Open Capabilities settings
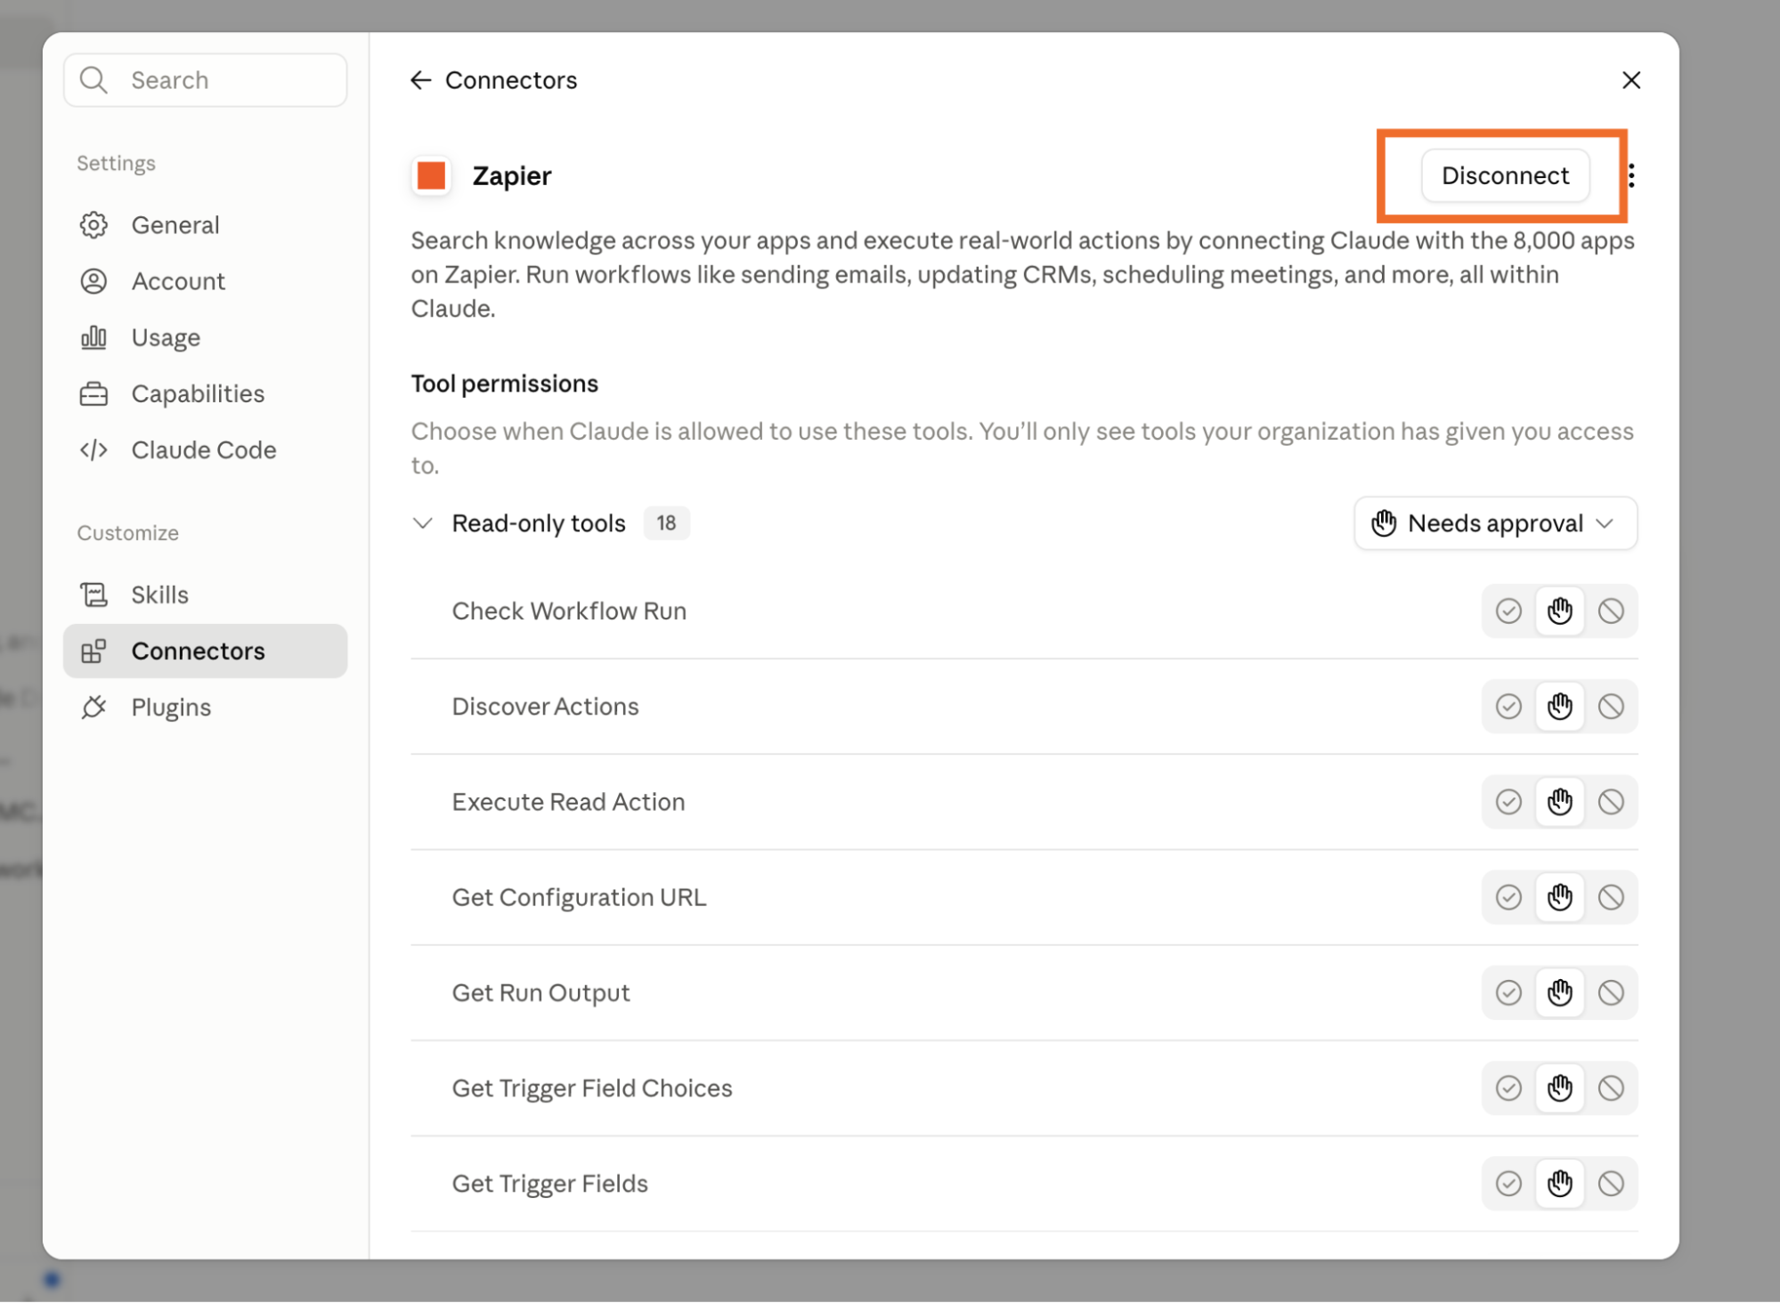 [x=205, y=393]
